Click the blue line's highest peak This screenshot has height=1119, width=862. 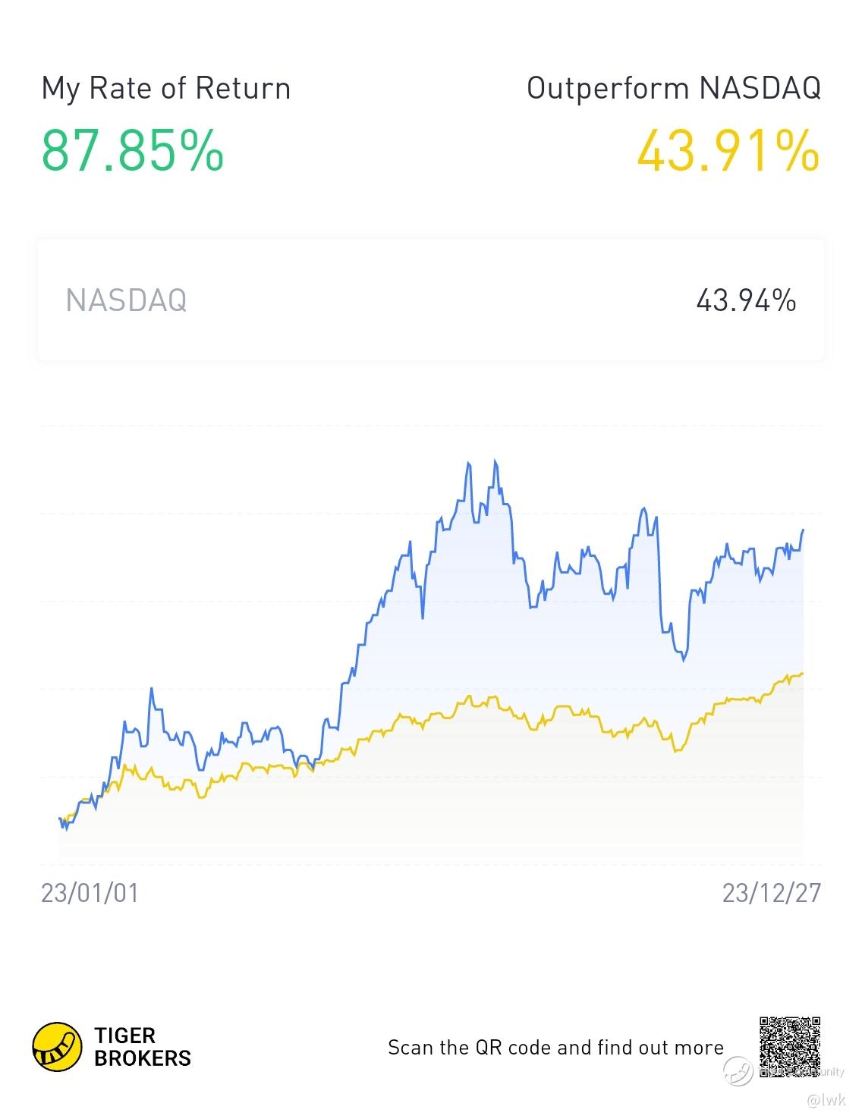(x=495, y=460)
